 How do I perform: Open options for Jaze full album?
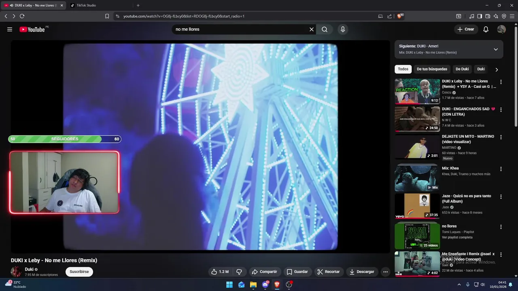[x=501, y=196]
